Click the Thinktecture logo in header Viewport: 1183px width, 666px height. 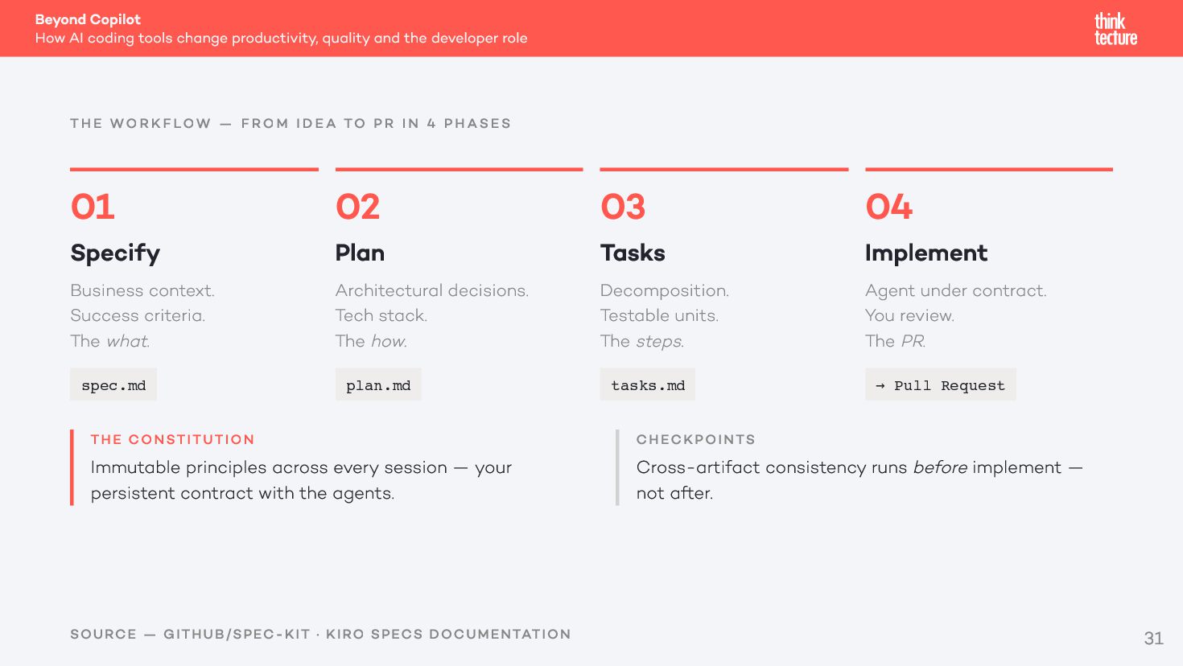pyautogui.click(x=1115, y=29)
